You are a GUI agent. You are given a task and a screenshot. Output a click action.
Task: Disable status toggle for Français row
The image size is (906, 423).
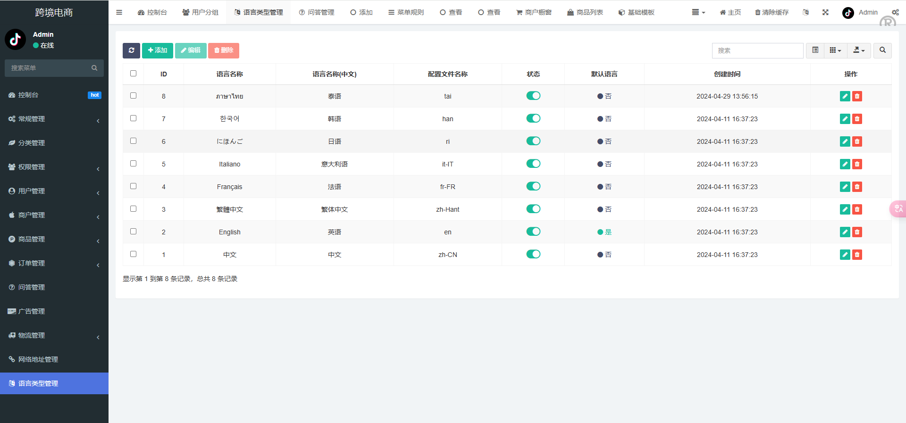533,186
